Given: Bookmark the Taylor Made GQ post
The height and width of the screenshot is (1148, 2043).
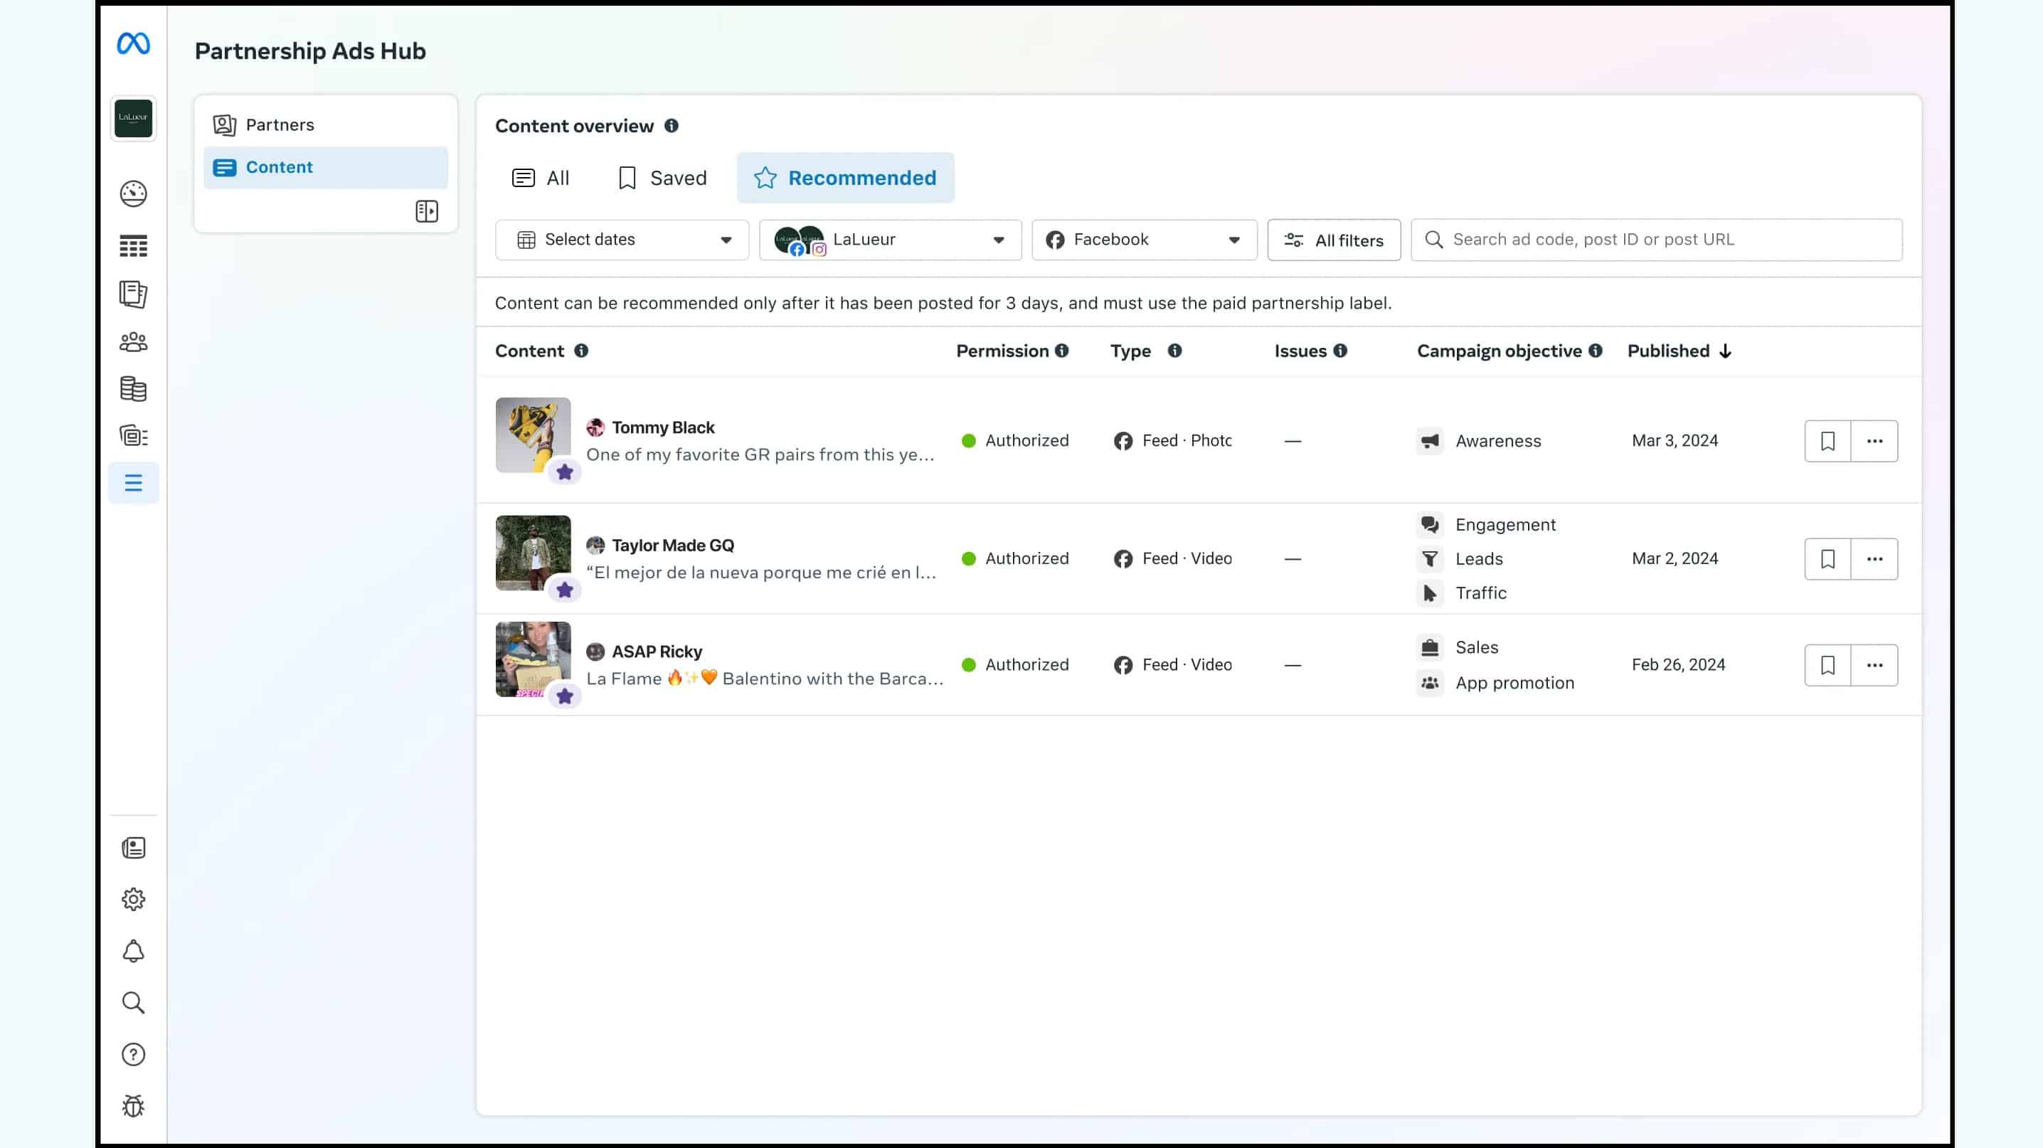Looking at the screenshot, I should point(1827,558).
